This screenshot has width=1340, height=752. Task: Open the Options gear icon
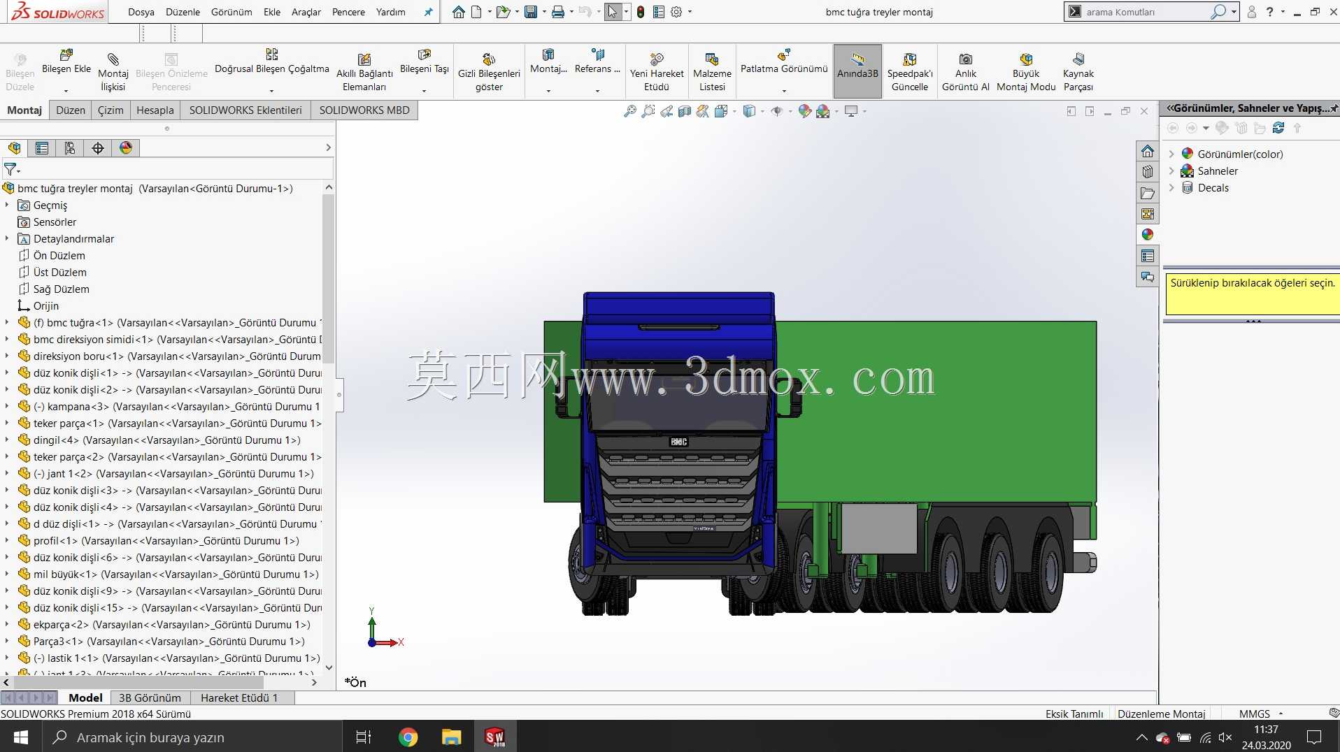pyautogui.click(x=676, y=12)
